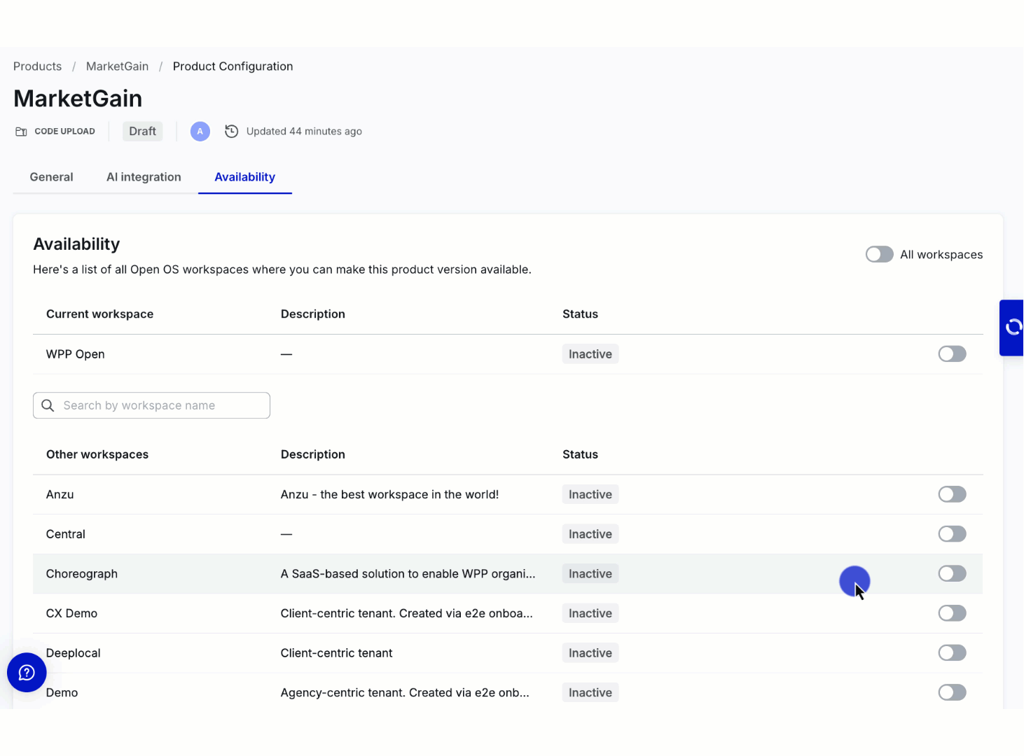
Task: Switch to the General tab
Action: 51,177
